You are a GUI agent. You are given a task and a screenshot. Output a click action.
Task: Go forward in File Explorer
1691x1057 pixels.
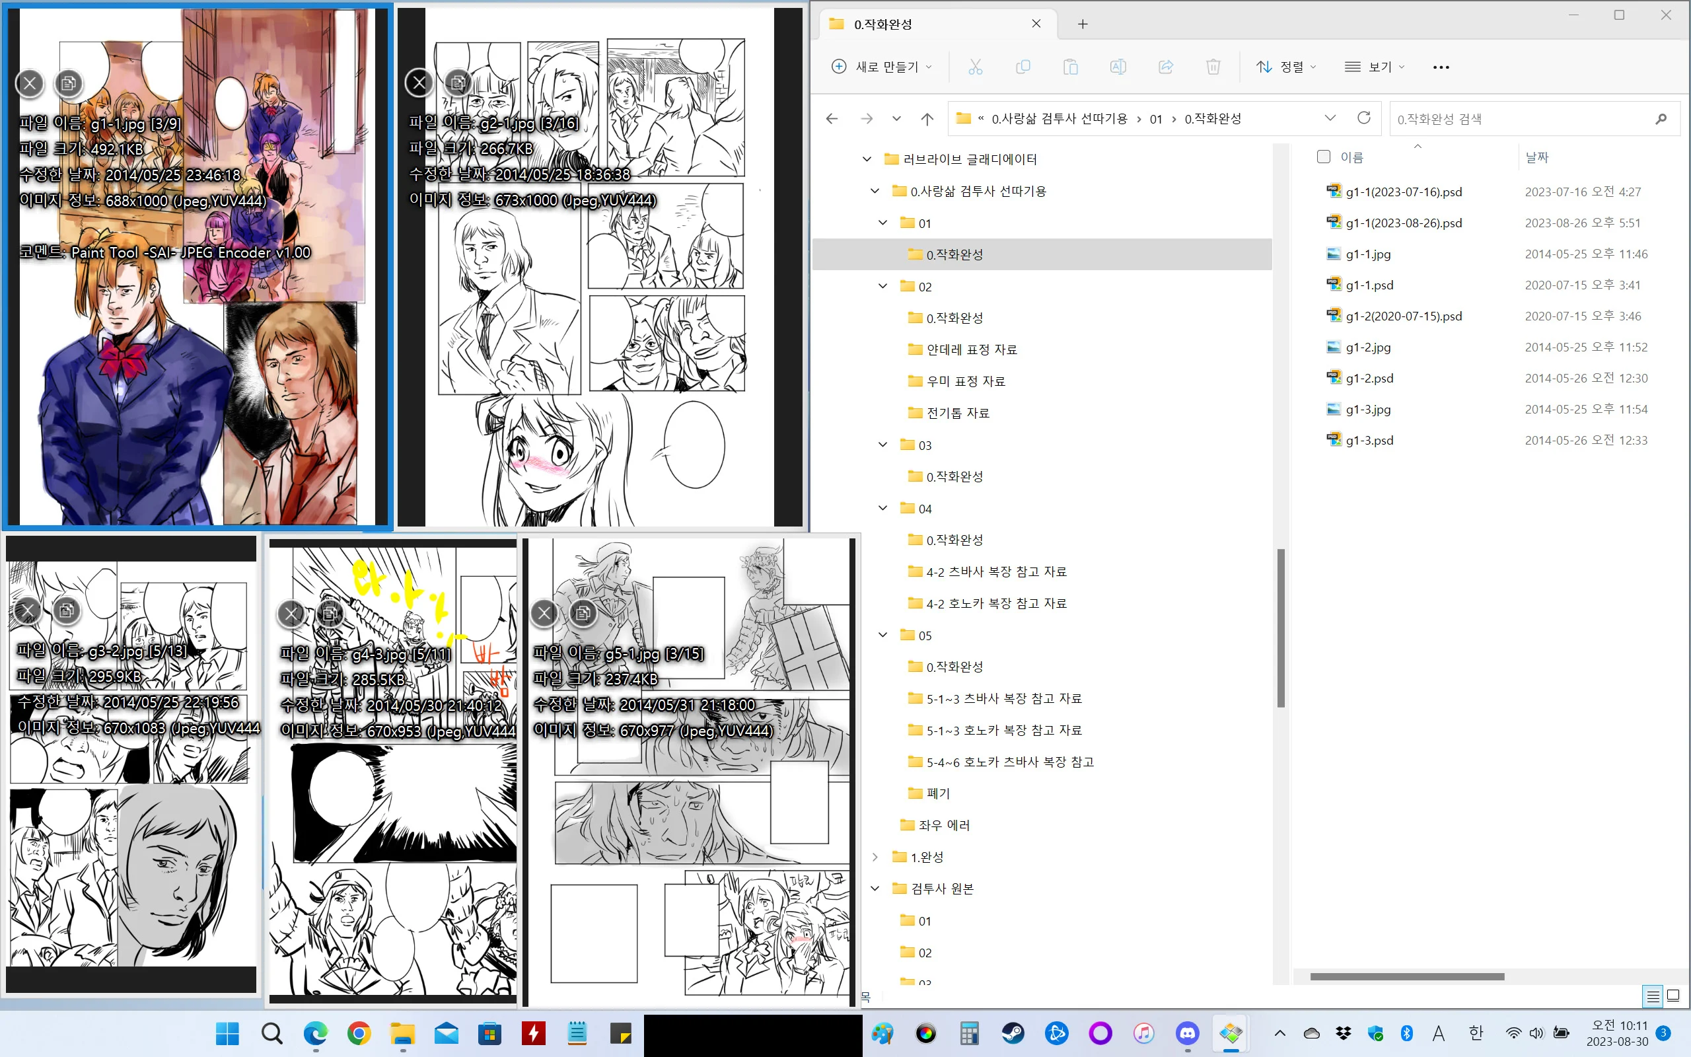[x=867, y=119]
